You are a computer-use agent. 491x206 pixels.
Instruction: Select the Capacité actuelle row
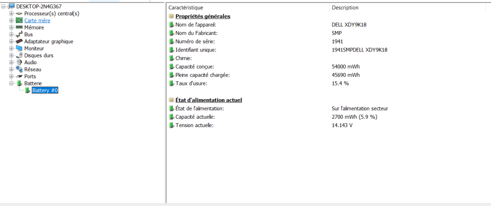[195, 117]
